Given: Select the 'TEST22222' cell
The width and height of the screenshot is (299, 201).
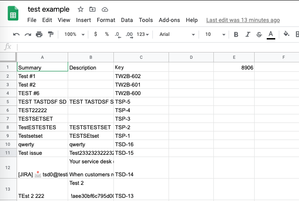Looking at the screenshot, I should click(42, 110).
